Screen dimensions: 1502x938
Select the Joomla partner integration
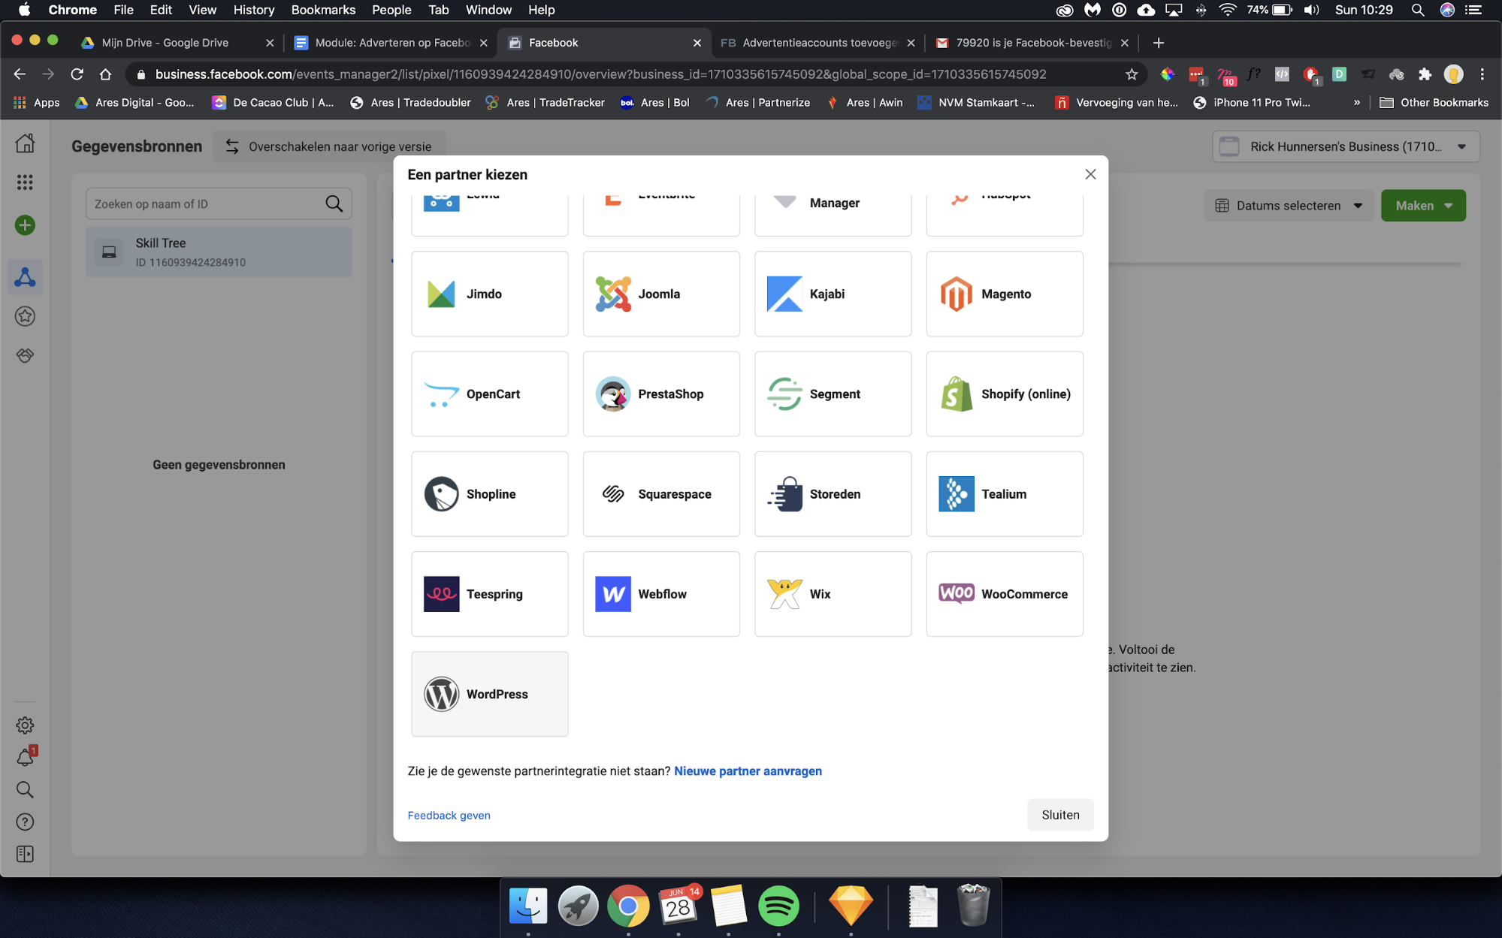click(661, 294)
